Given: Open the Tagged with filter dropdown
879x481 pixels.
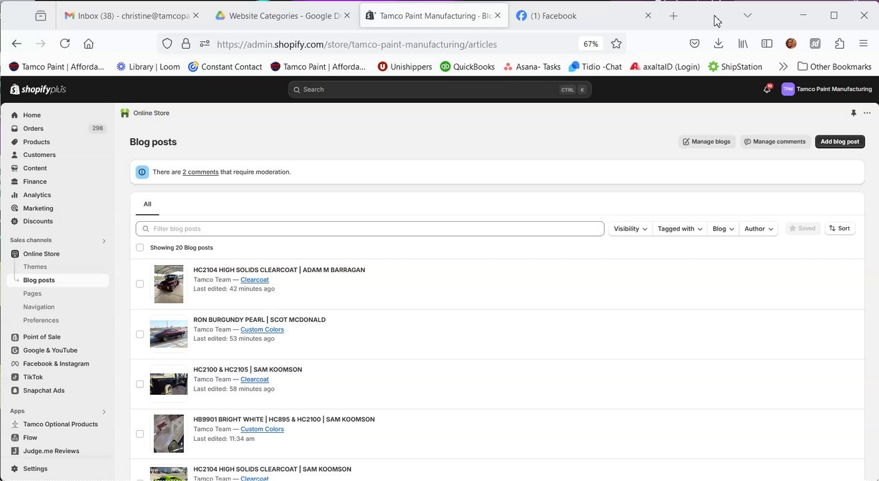Looking at the screenshot, I should pos(680,228).
